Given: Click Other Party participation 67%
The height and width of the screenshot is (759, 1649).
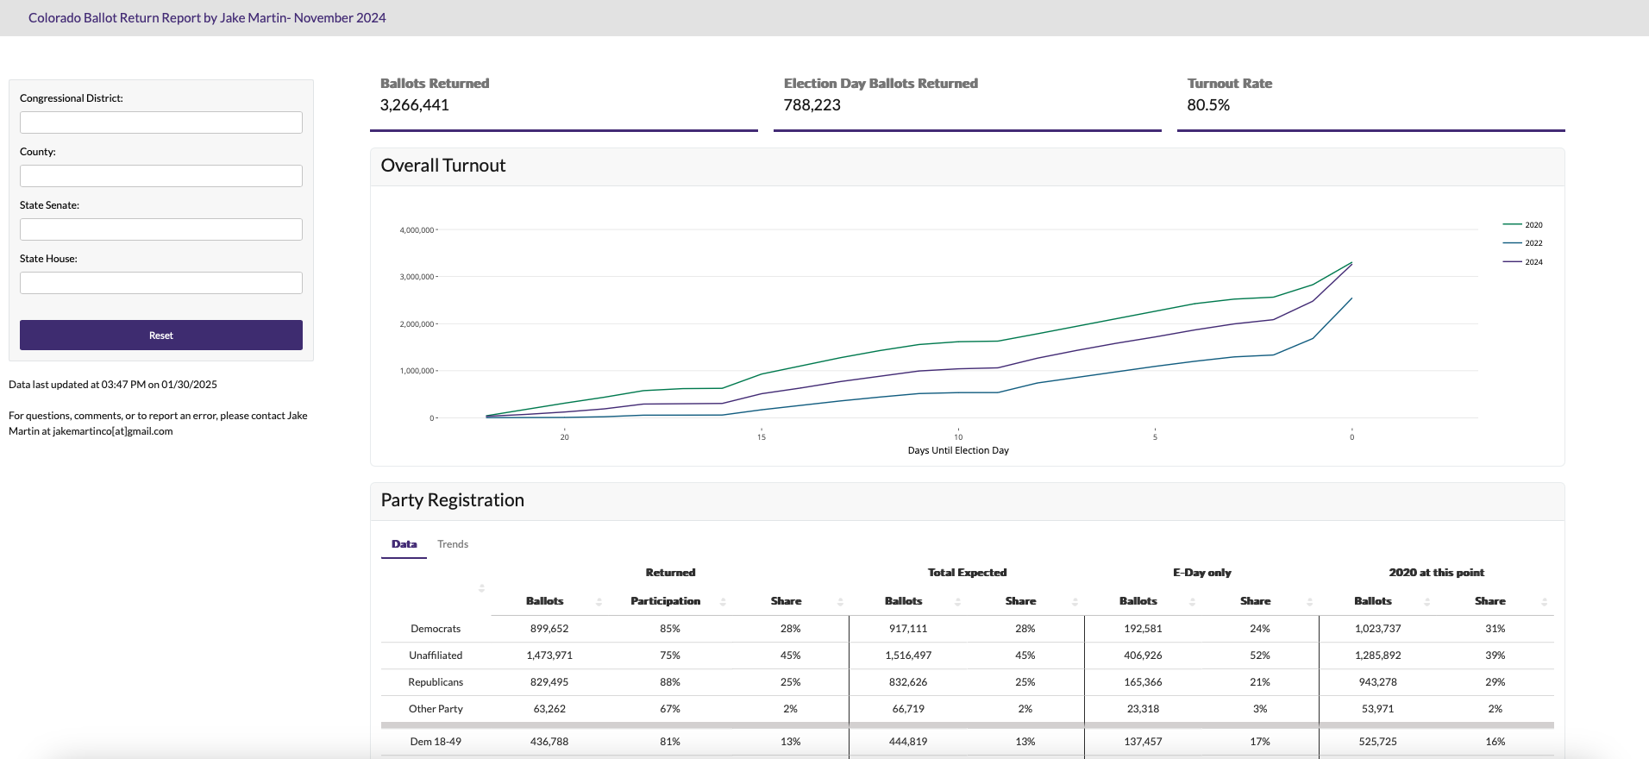Looking at the screenshot, I should 670,709.
